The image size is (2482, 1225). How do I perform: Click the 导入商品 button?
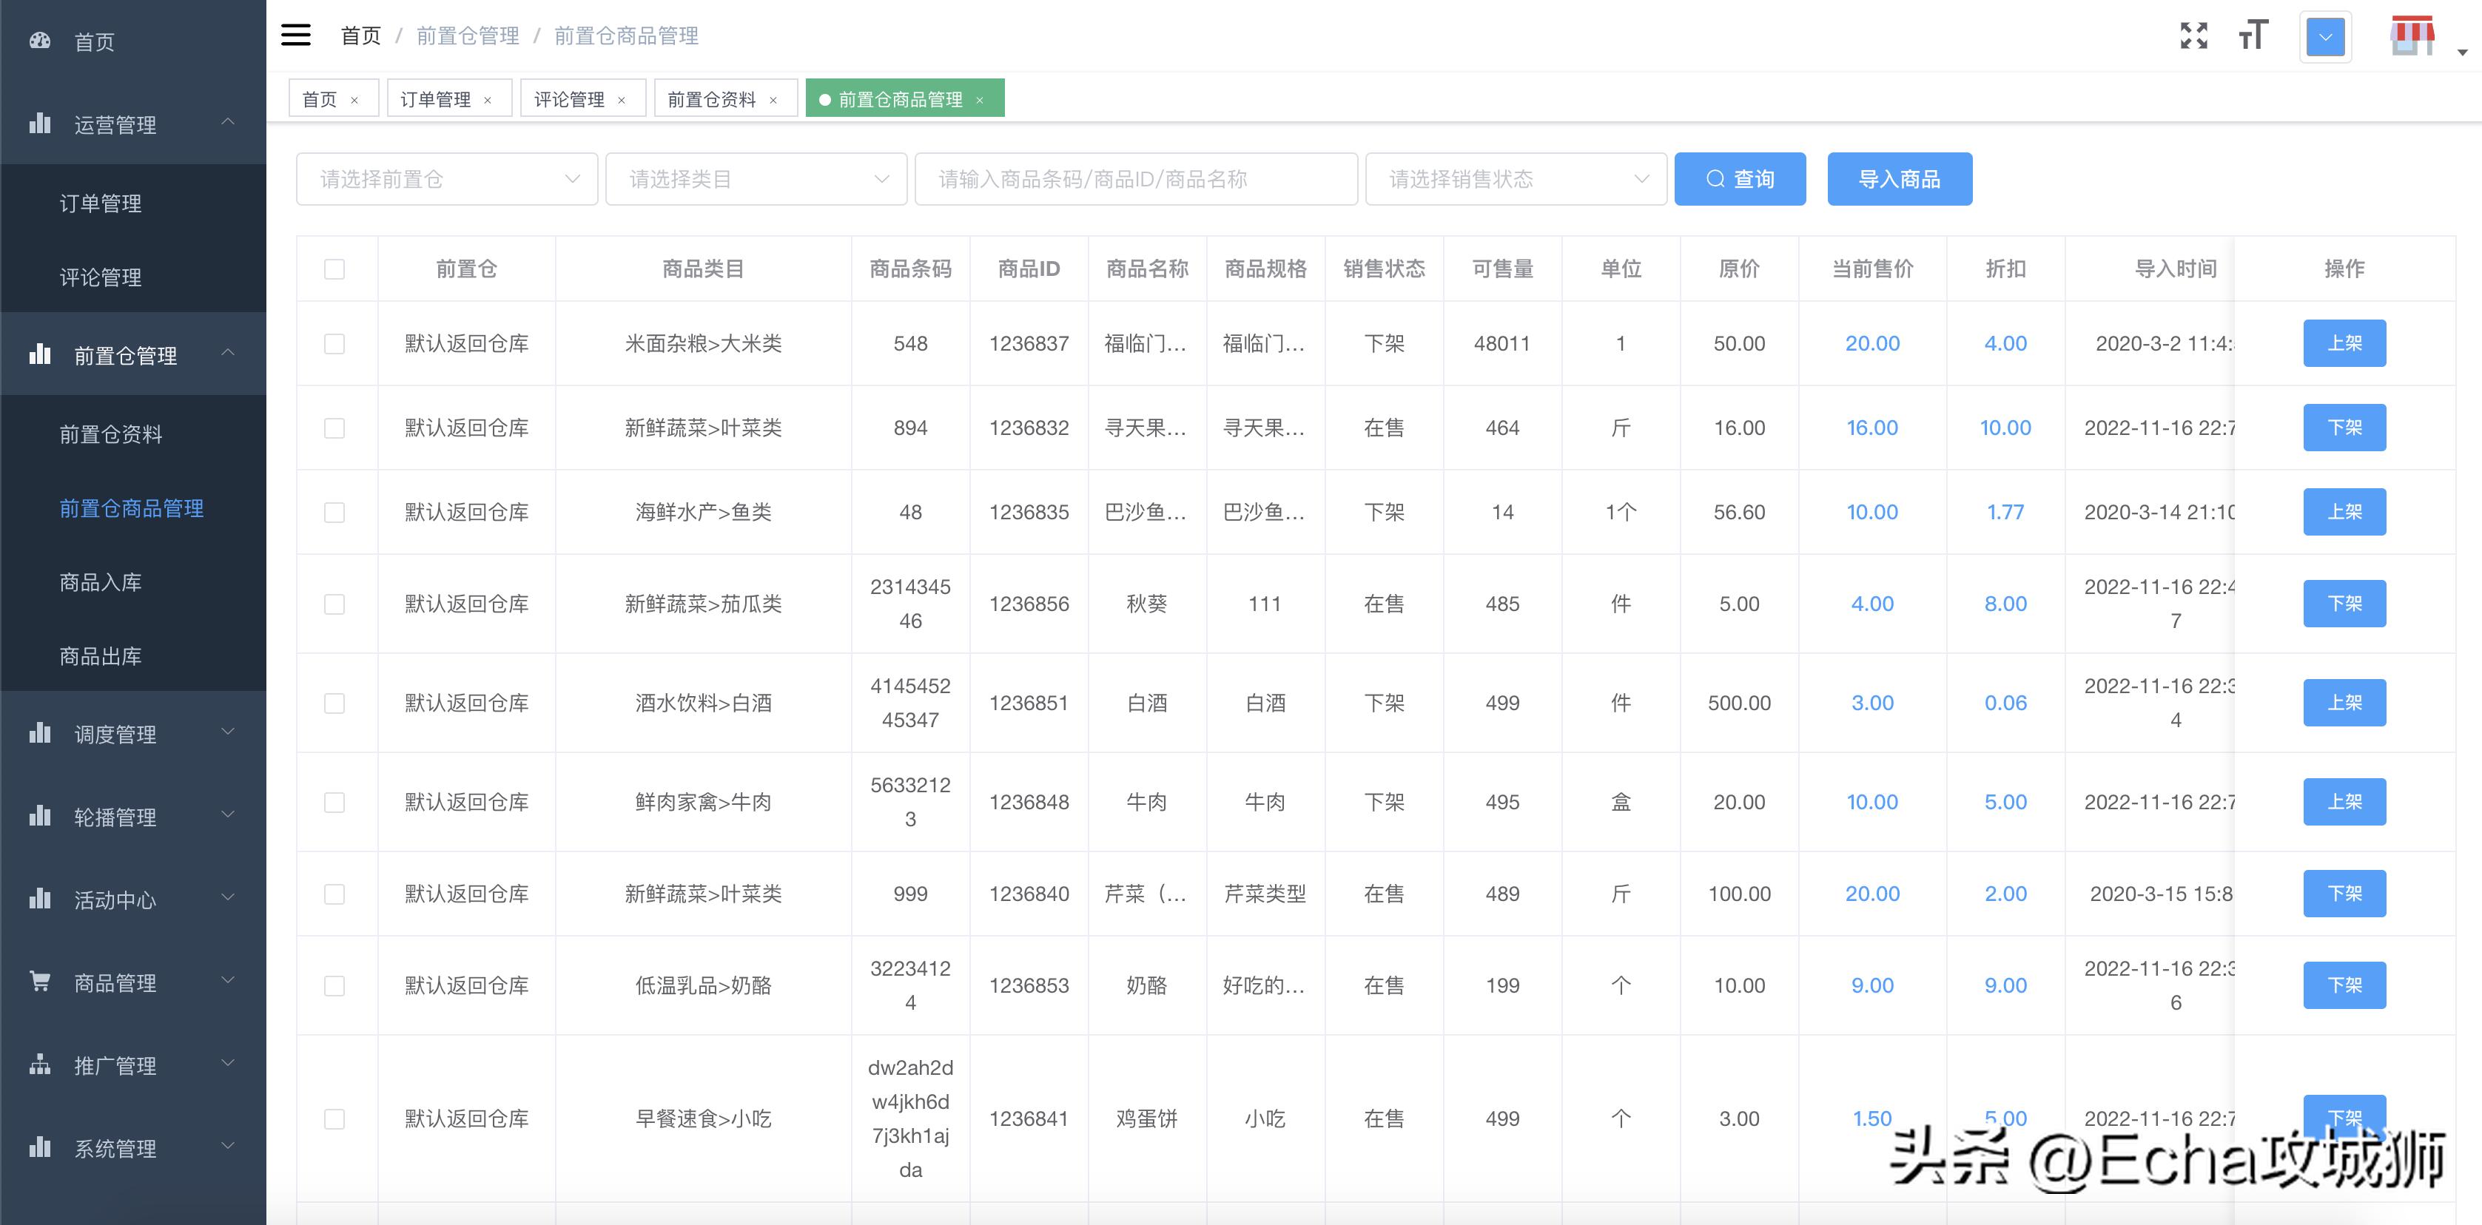point(1898,178)
